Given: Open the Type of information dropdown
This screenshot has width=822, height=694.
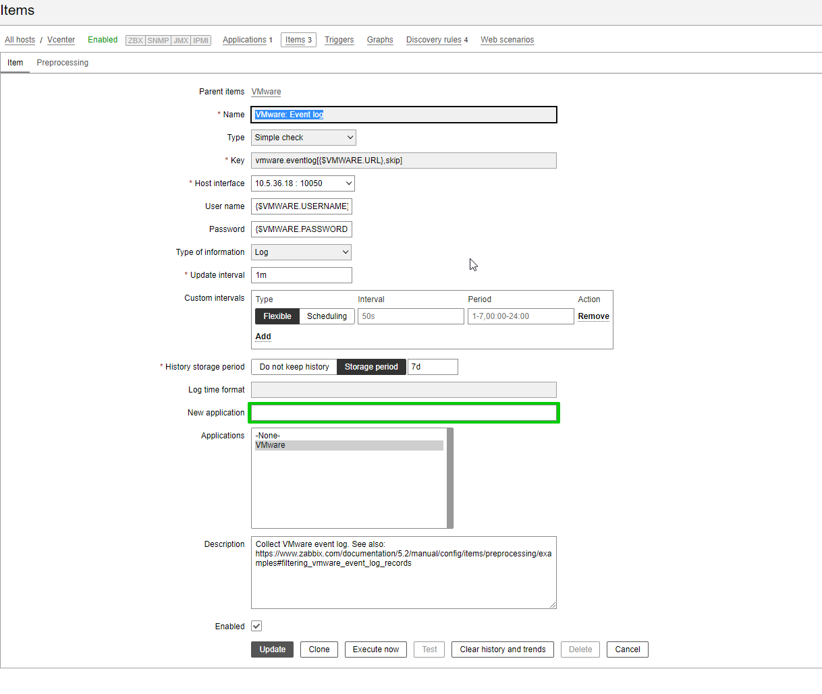Looking at the screenshot, I should 301,252.
